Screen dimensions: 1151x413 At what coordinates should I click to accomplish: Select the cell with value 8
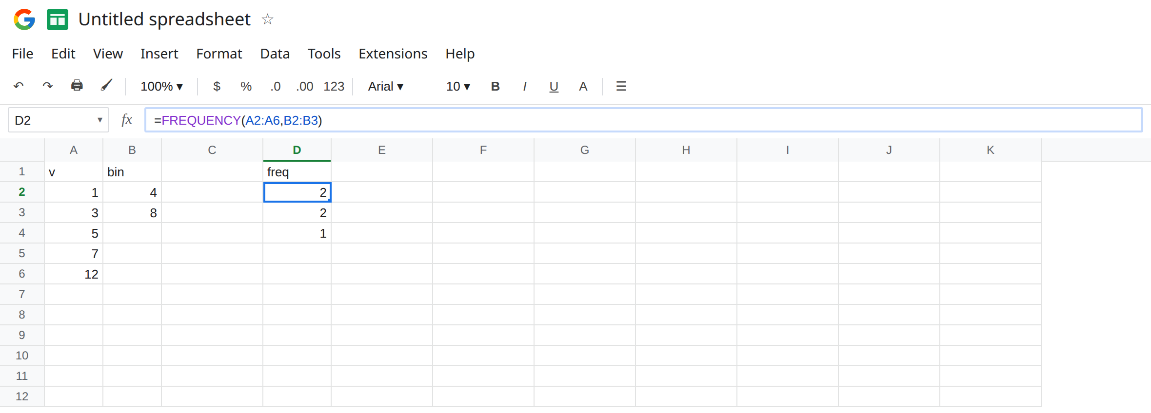(132, 213)
